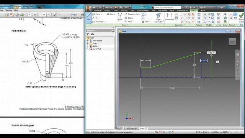The width and height of the screenshot is (245, 138).
Task: Expand the Constrain panel dropdown
Action: (180, 25)
